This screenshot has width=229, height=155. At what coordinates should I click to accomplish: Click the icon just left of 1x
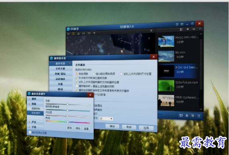pyautogui.click(x=78, y=34)
